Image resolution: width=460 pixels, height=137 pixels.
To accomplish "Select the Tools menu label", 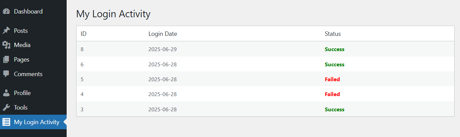I will [x=21, y=108].
